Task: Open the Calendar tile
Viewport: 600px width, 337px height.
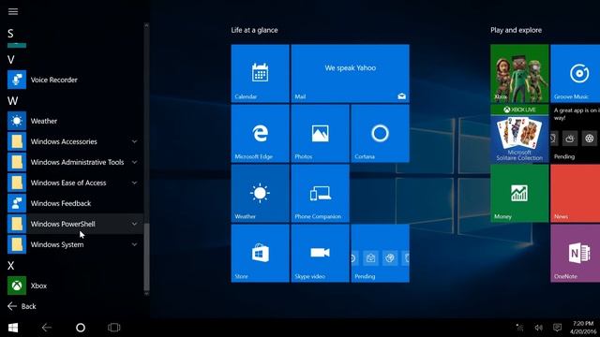Action: 261,73
